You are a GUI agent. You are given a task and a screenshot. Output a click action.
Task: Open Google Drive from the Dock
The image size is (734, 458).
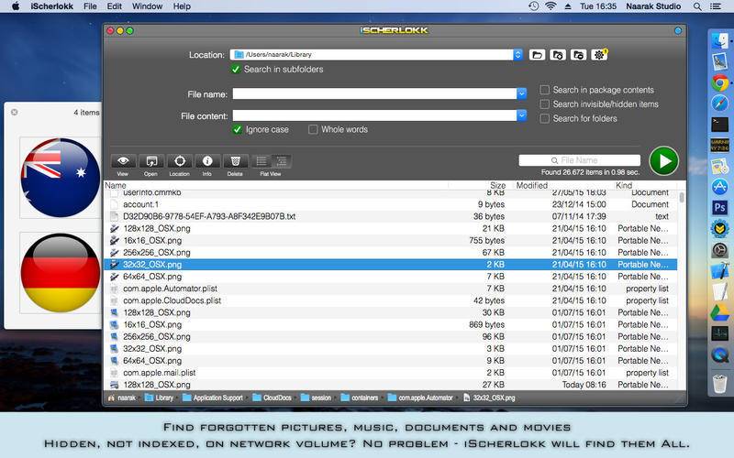click(x=719, y=312)
